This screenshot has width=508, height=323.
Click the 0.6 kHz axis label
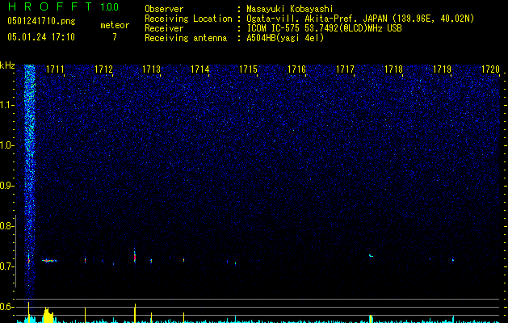tap(6, 307)
